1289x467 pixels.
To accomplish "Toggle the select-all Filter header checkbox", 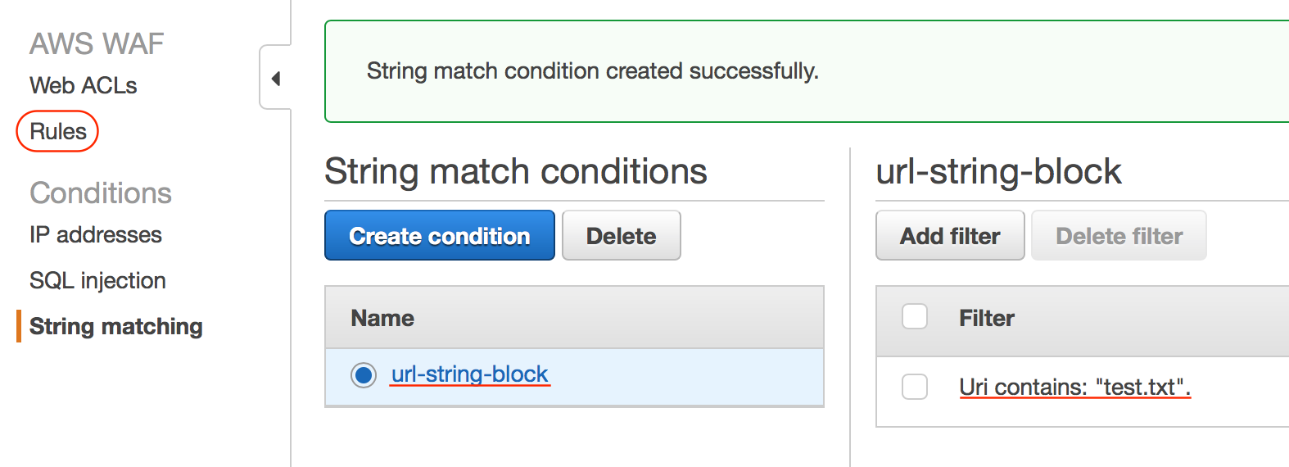I will (x=914, y=317).
